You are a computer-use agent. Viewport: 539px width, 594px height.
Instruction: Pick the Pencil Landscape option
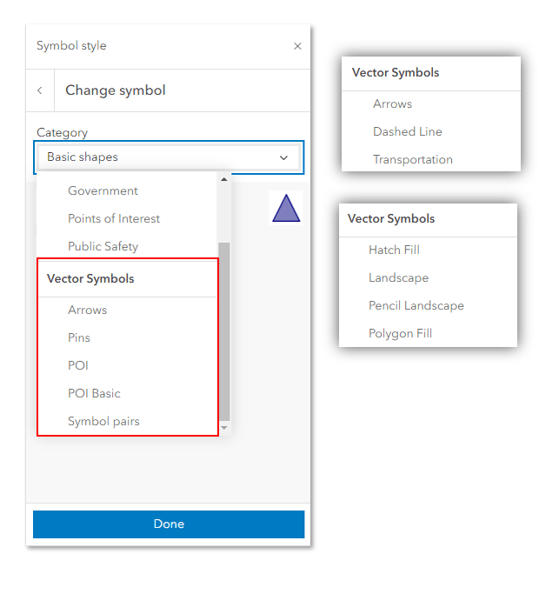tap(416, 305)
